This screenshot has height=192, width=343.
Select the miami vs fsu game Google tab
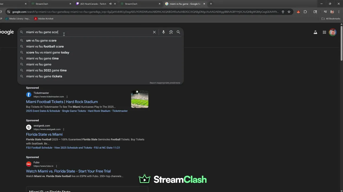(185, 4)
